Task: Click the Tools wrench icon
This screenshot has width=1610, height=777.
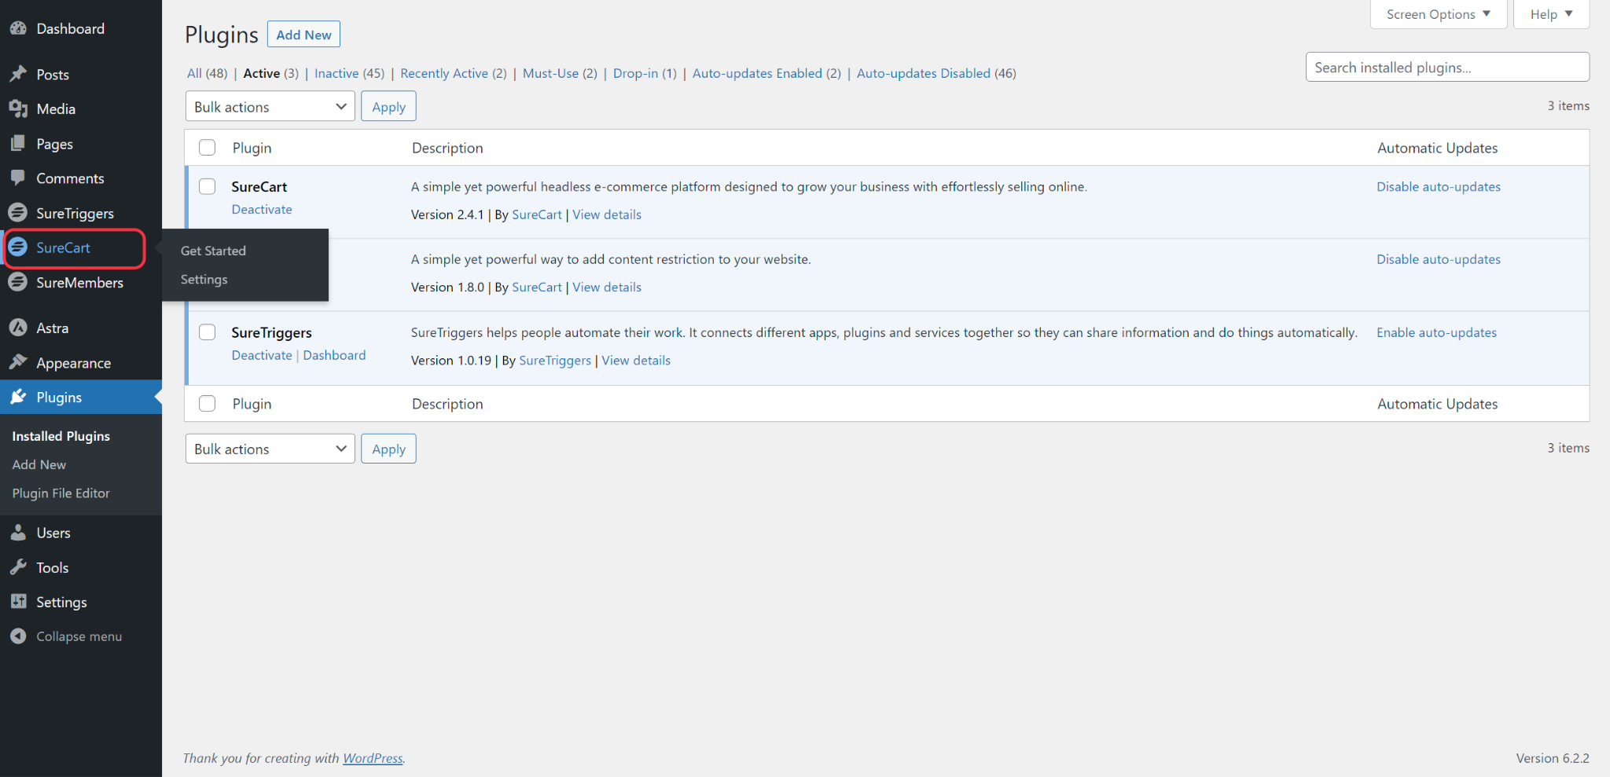Action: tap(18, 567)
